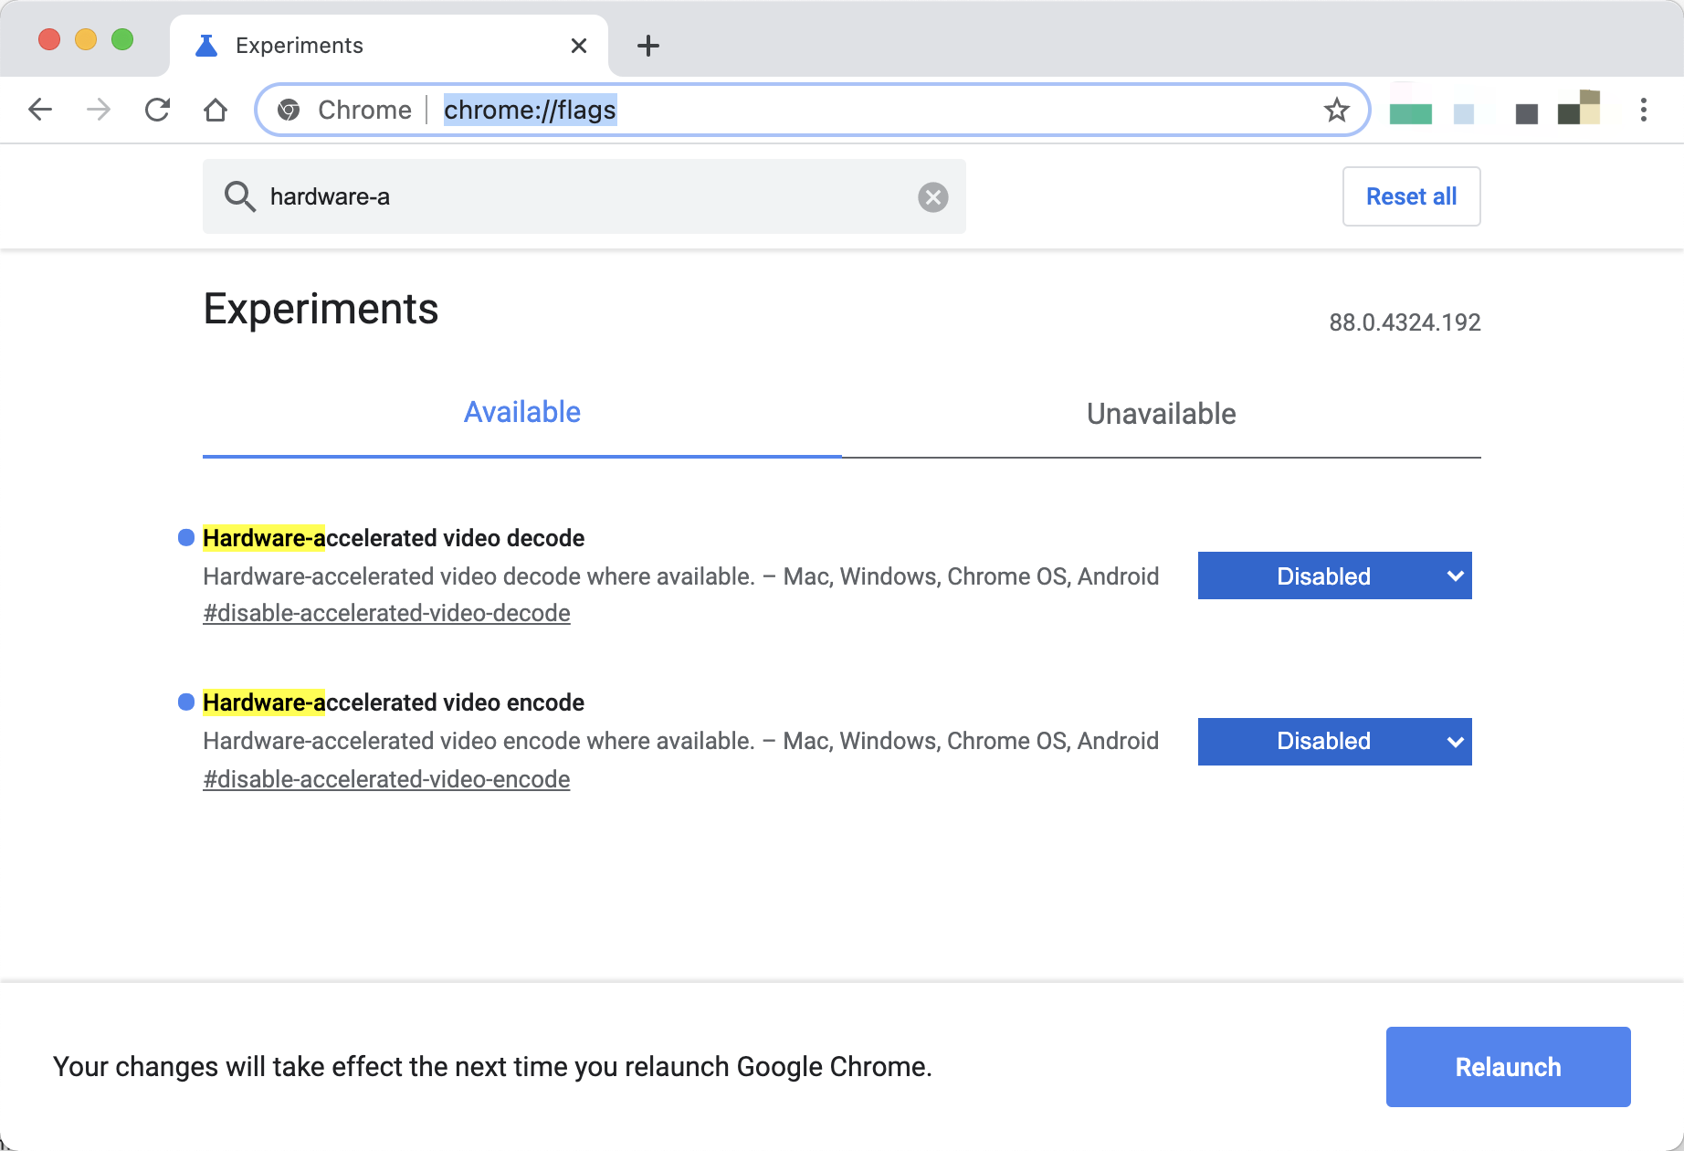Open a new browser tab

coord(648,46)
